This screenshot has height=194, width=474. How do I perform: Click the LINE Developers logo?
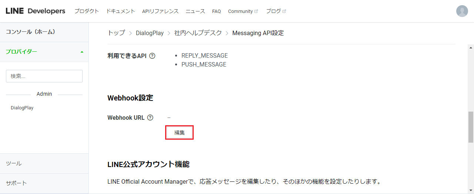(36, 11)
